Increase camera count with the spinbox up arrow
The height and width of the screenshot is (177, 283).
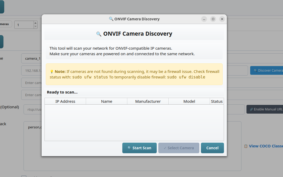[x=35, y=23]
